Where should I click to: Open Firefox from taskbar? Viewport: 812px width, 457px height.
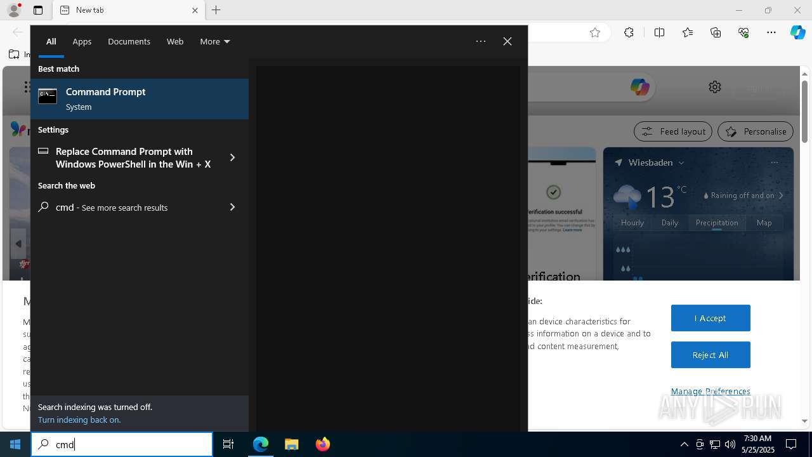pyautogui.click(x=323, y=444)
